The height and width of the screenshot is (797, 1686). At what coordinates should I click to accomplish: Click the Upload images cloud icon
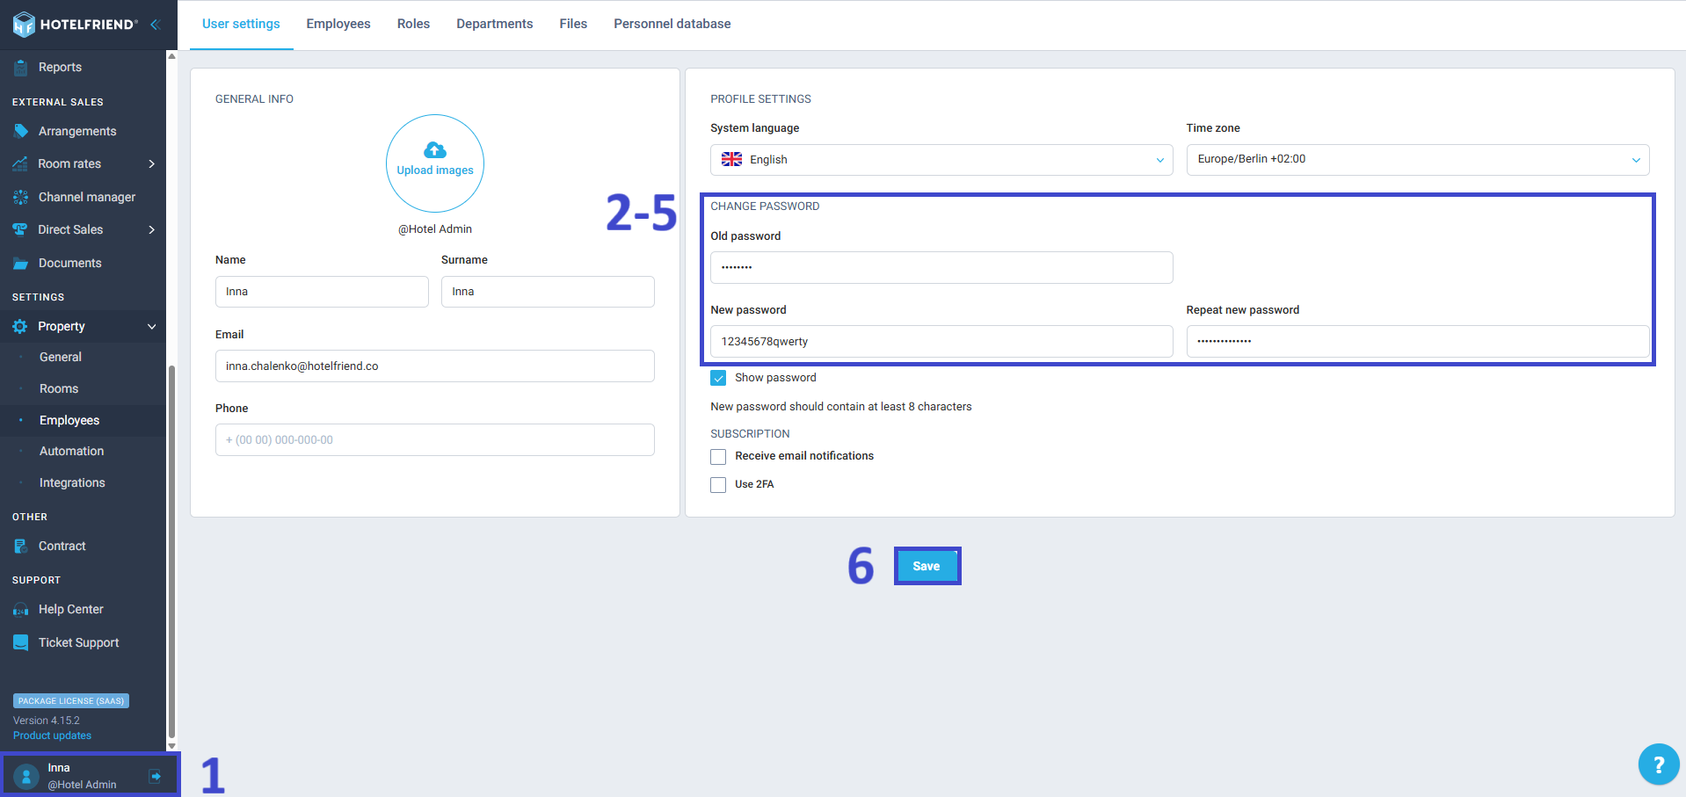[435, 150]
